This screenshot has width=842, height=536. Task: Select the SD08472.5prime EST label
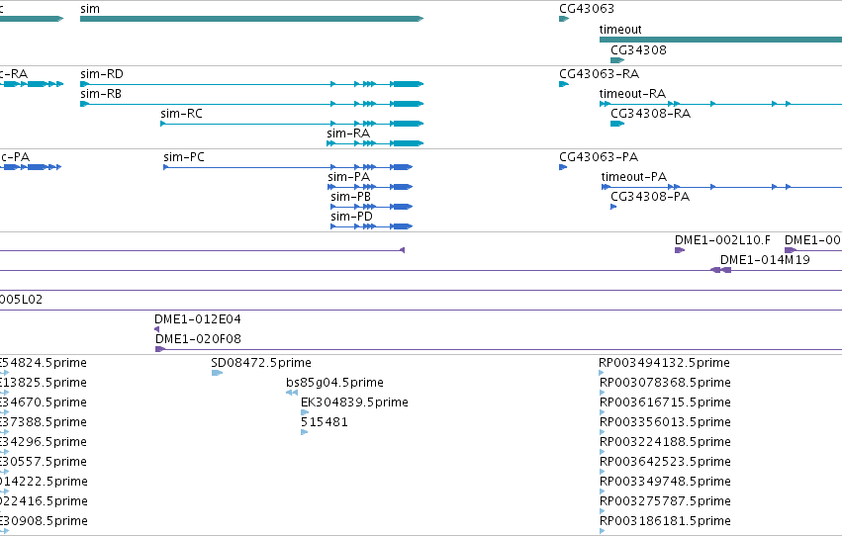point(261,363)
